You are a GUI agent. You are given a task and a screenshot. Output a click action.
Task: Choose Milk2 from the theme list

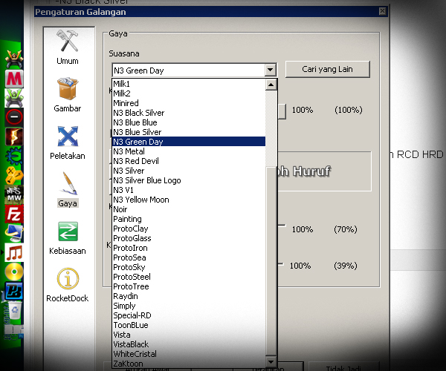pyautogui.click(x=189, y=93)
